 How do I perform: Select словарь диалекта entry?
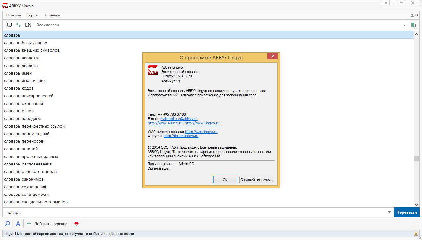208,58
